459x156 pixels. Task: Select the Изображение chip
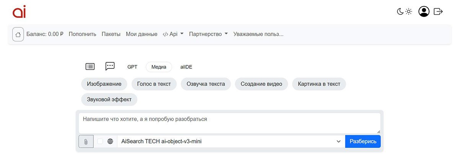point(104,84)
